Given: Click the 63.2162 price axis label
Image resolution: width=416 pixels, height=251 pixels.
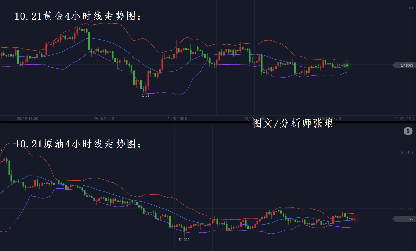Looking at the screenshot, I should click(407, 152).
